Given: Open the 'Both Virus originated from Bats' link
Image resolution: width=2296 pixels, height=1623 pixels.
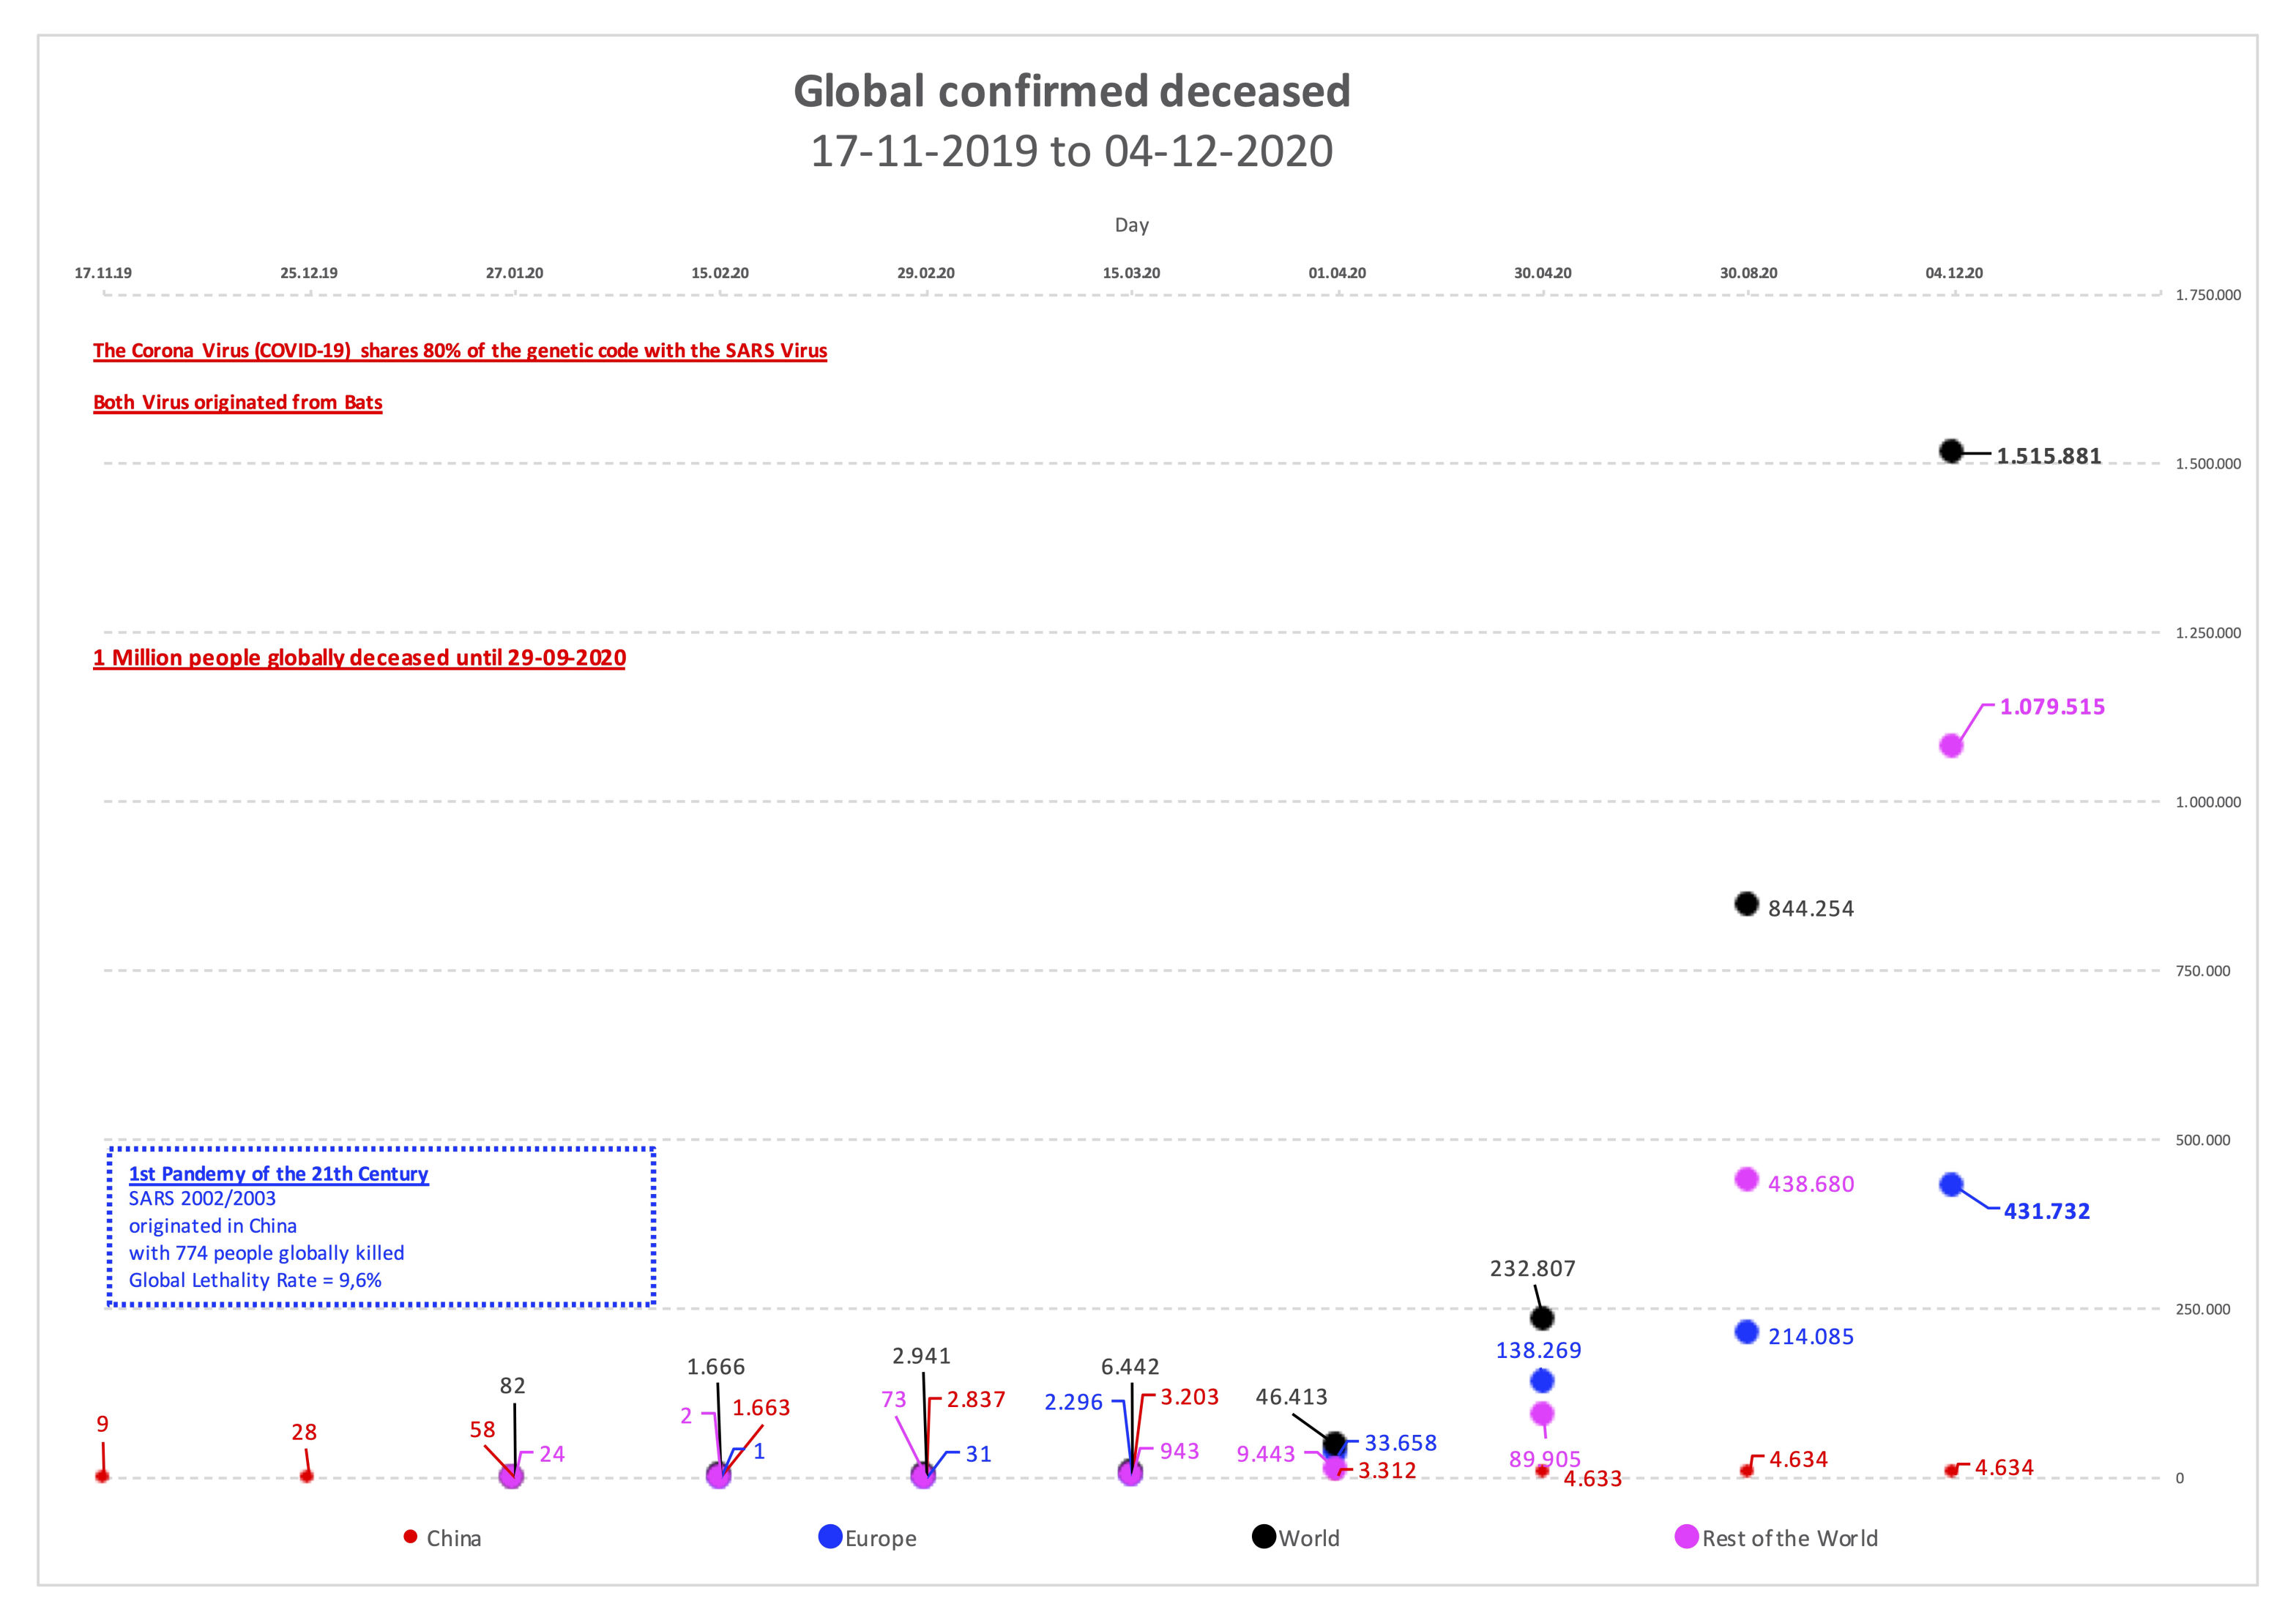Looking at the screenshot, I should (x=238, y=402).
